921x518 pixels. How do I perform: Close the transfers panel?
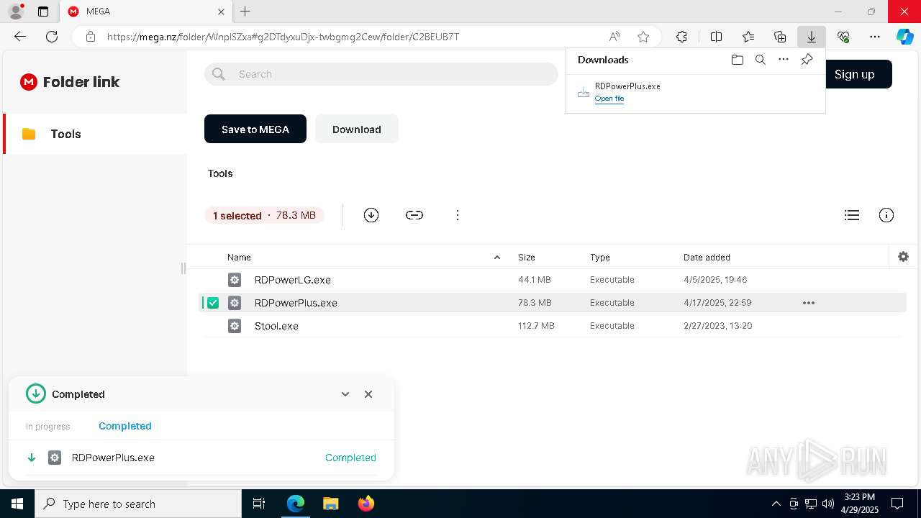[x=368, y=394]
